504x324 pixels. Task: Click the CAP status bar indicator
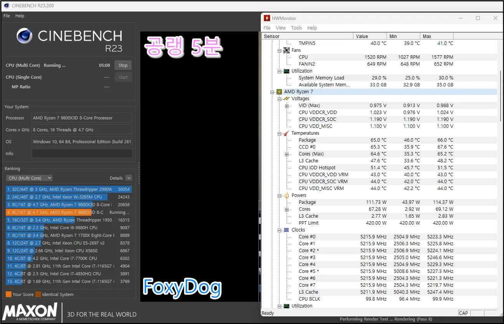(463, 313)
